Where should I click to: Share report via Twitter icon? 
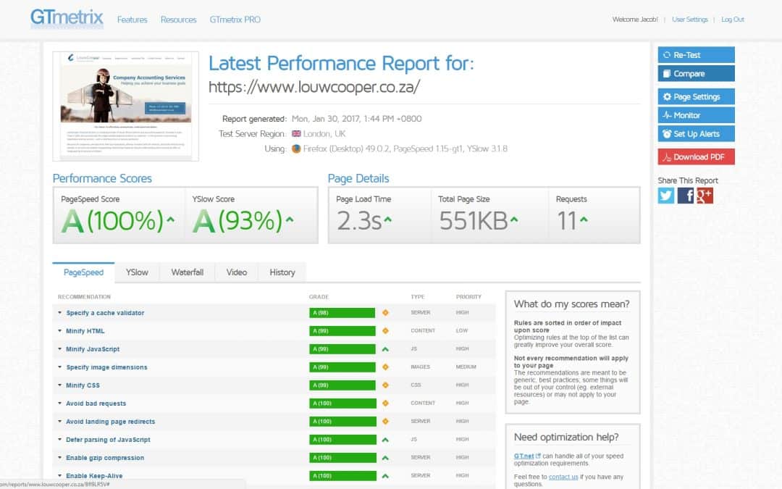(x=666, y=196)
